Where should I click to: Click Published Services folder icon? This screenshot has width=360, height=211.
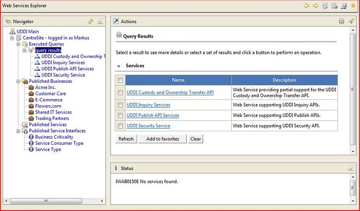tap(25, 125)
